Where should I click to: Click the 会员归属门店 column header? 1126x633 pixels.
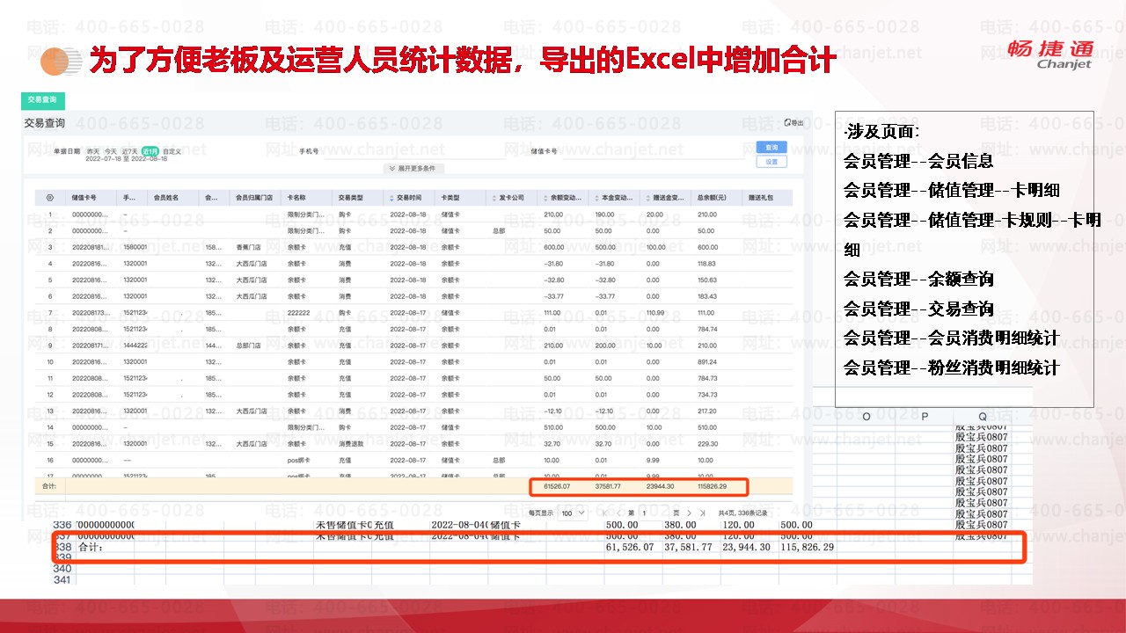tap(256, 198)
